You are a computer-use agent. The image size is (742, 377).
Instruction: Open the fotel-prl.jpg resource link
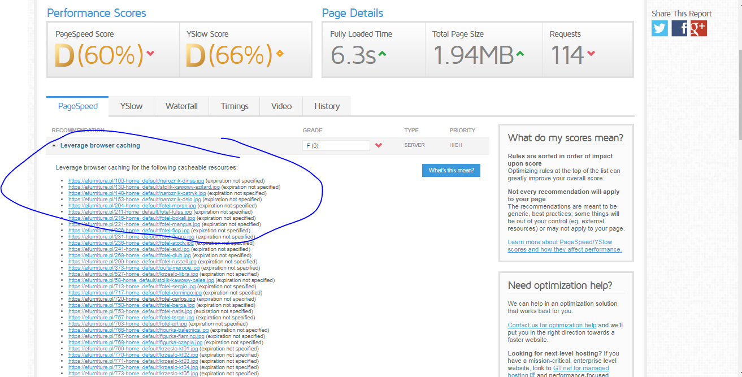pos(128,324)
